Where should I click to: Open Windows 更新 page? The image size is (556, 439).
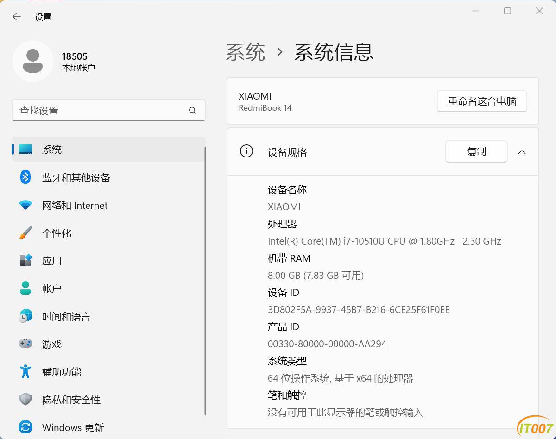point(108,427)
